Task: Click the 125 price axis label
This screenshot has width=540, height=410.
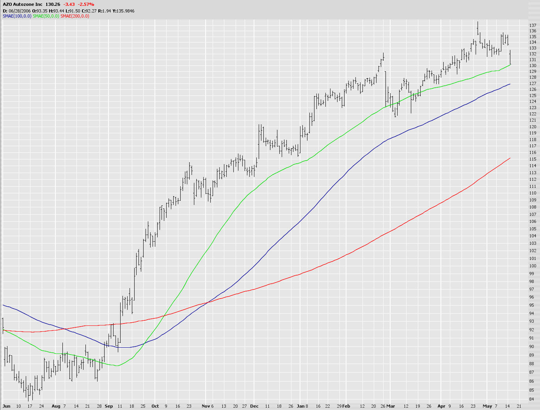Action: tap(533, 95)
